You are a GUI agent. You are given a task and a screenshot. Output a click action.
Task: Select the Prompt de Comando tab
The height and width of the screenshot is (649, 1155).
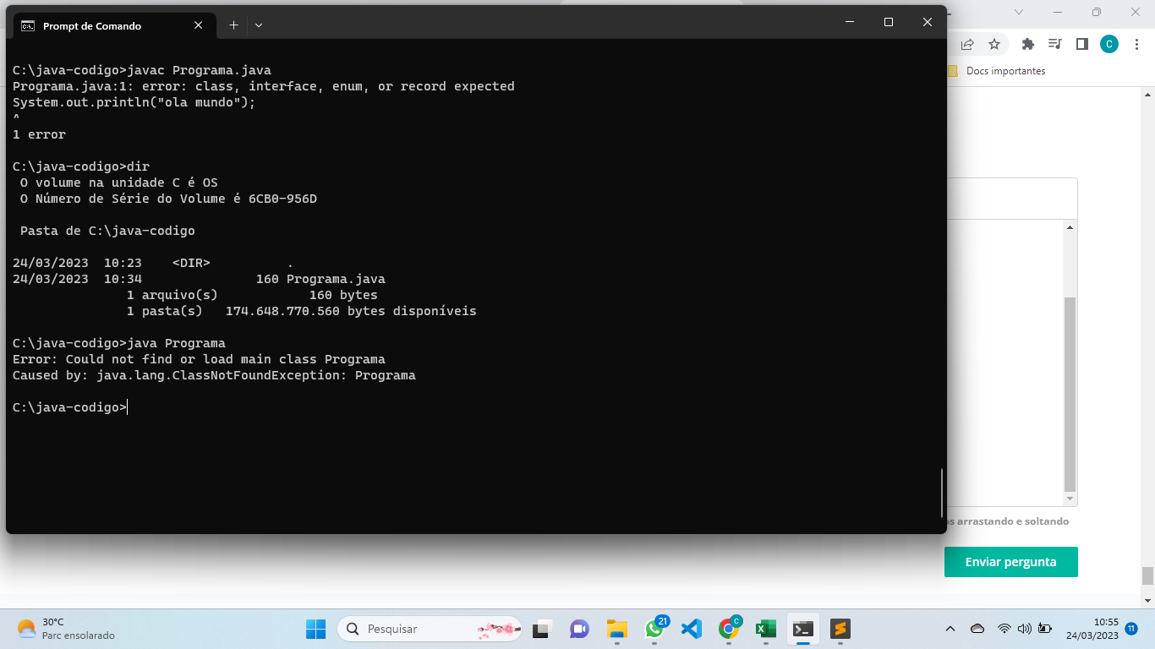point(113,25)
